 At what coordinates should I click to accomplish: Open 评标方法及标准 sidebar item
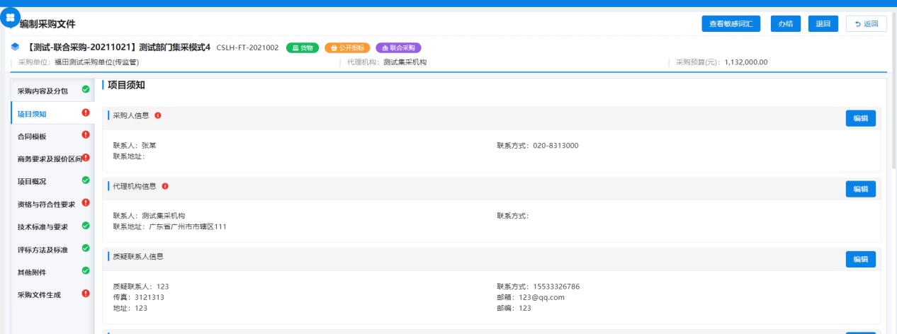[x=43, y=249]
